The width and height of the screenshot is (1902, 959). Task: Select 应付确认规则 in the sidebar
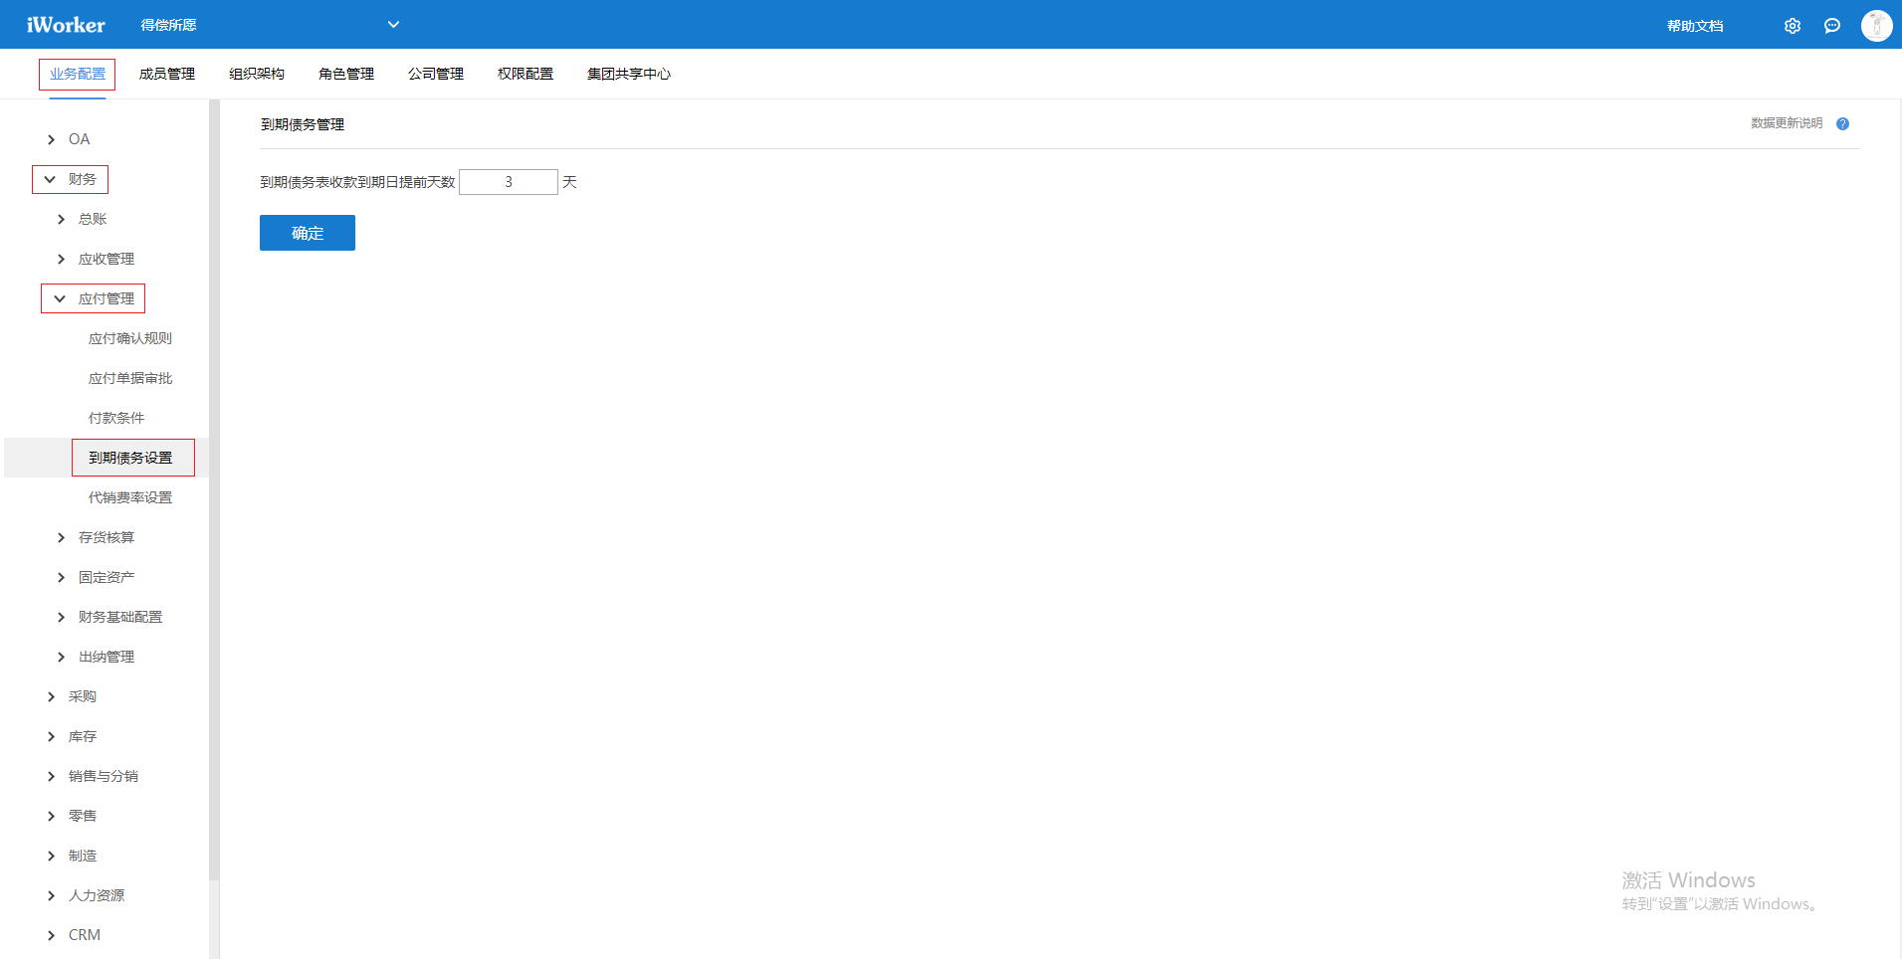[130, 338]
